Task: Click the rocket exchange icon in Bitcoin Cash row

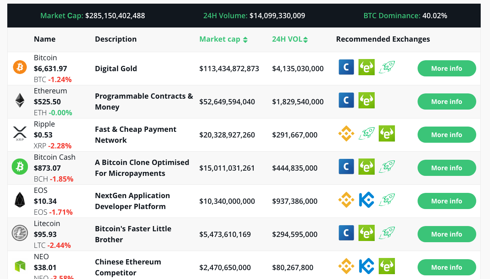Action: click(x=387, y=167)
